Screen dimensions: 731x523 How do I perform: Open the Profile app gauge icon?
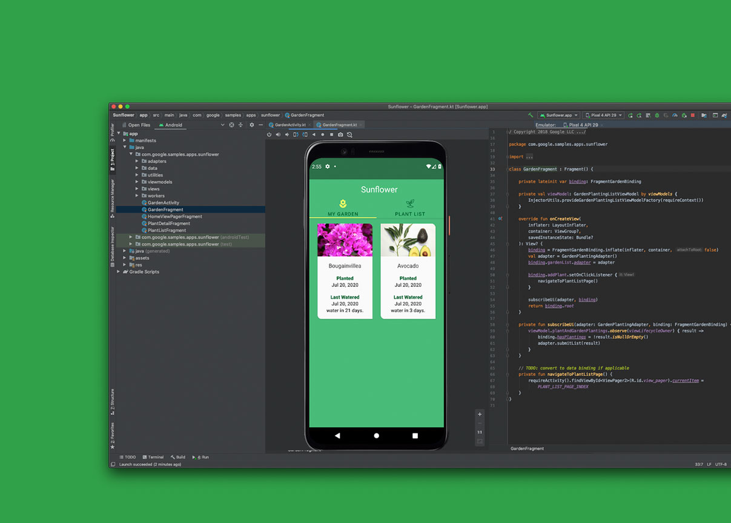pyautogui.click(x=675, y=115)
